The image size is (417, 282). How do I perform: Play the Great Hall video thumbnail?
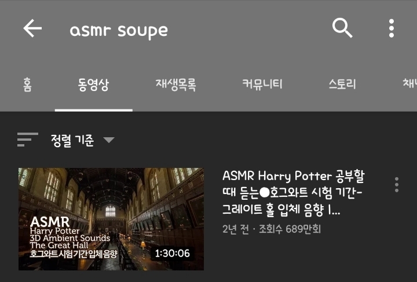point(111,219)
